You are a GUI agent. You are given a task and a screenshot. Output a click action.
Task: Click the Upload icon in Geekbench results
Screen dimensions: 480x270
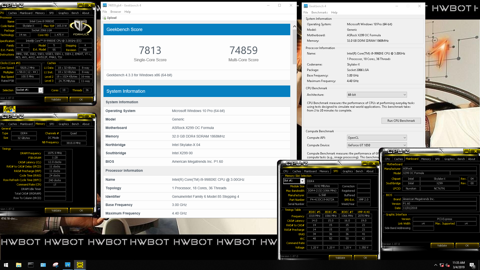(104, 18)
